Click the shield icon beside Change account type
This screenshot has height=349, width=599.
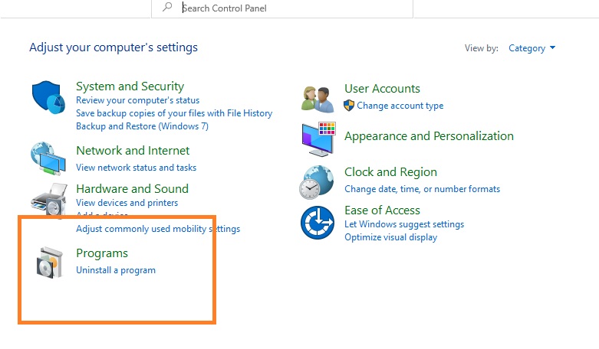349,106
